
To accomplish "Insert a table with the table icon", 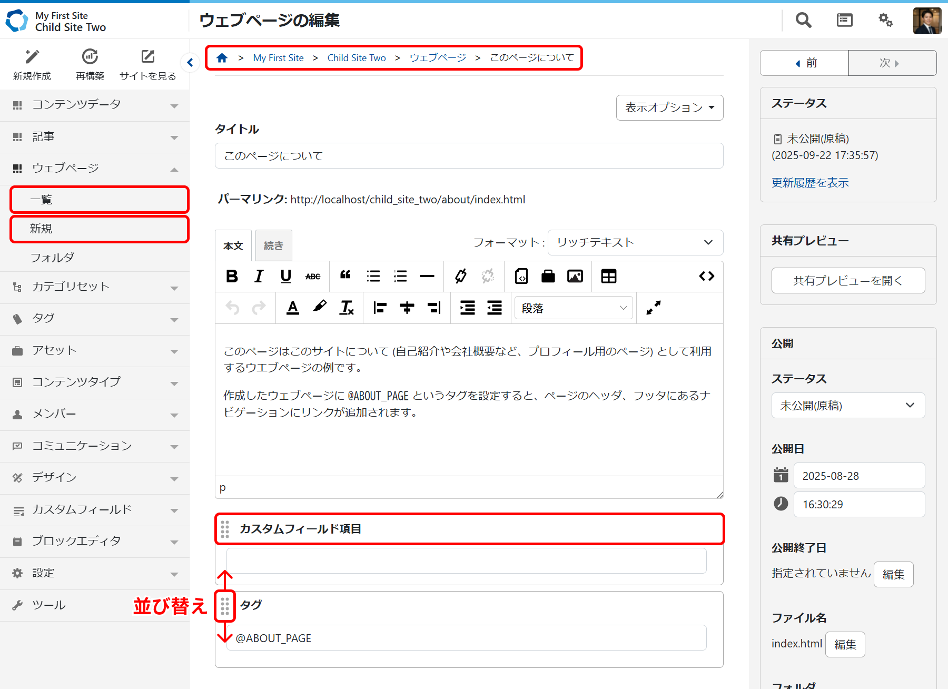I will tap(608, 276).
